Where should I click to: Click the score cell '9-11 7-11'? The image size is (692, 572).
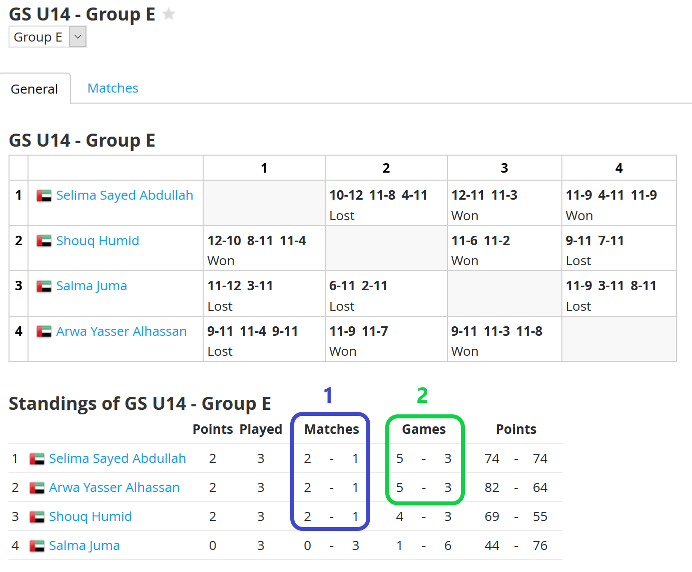pyautogui.click(x=619, y=248)
